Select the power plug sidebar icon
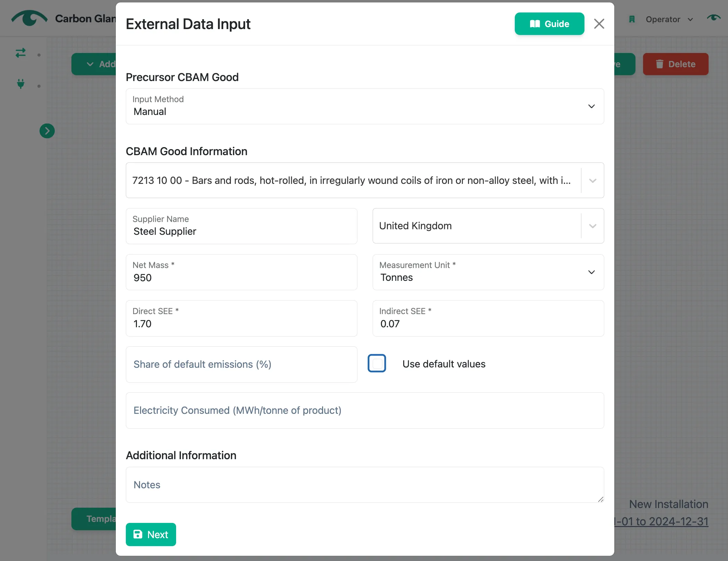This screenshot has width=728, height=561. [20, 83]
